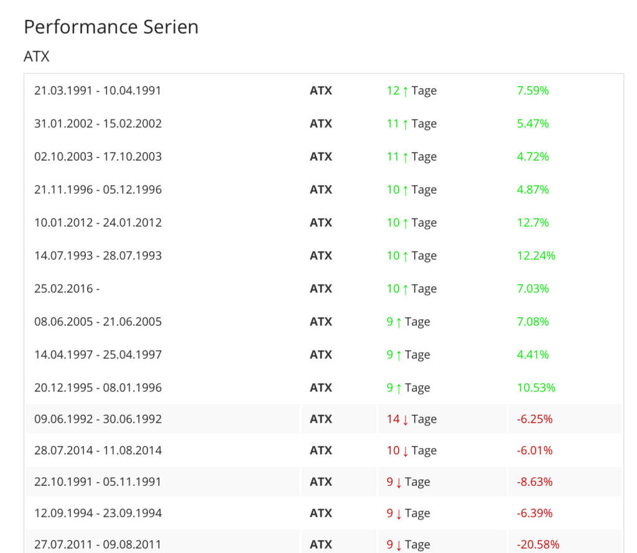Image resolution: width=637 pixels, height=553 pixels.
Task: Click the down arrow in the 27.07.2011 row
Action: tap(399, 545)
